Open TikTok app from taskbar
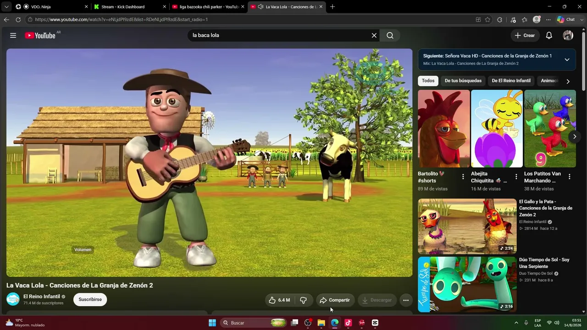 tap(348, 323)
